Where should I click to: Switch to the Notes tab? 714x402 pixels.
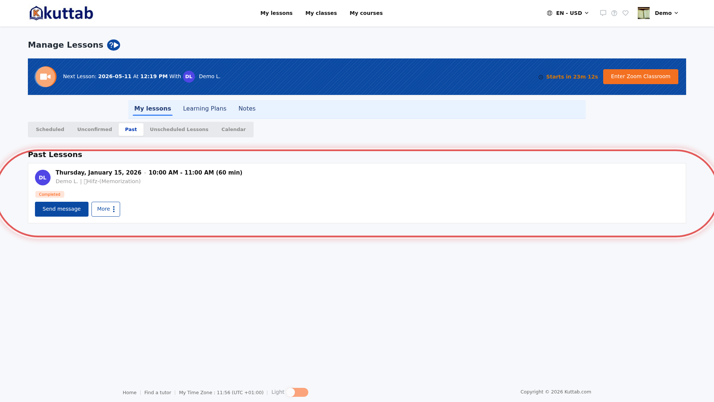coord(247,109)
